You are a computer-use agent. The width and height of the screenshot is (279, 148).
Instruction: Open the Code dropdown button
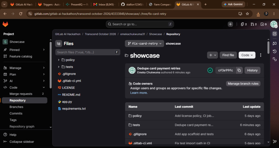pos(247,55)
